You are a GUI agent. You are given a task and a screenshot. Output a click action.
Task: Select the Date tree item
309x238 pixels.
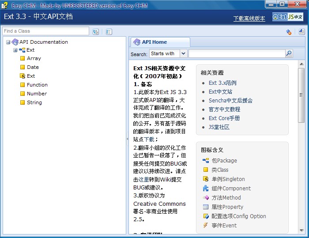coord(33,67)
